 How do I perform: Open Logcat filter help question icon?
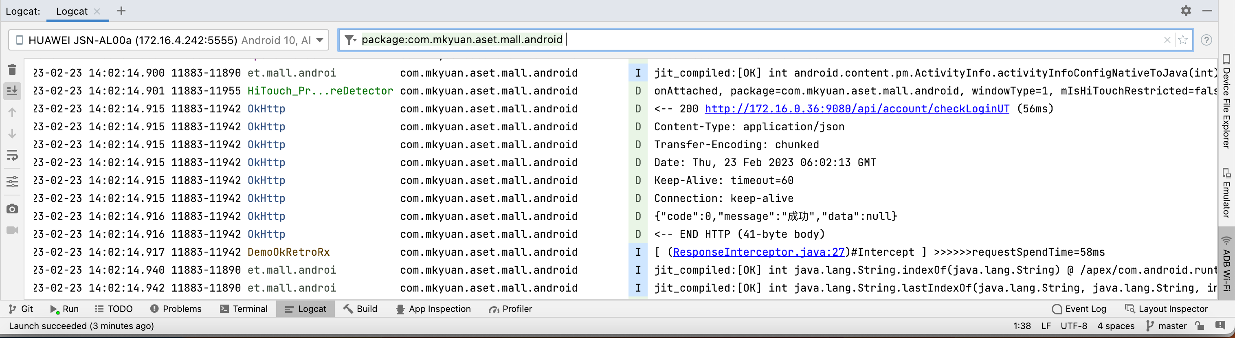point(1206,40)
